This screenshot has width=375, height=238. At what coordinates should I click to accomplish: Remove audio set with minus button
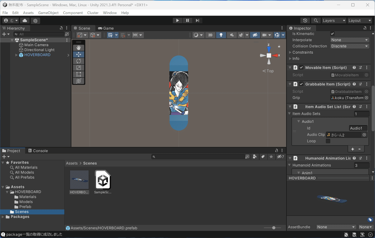(x=359, y=149)
